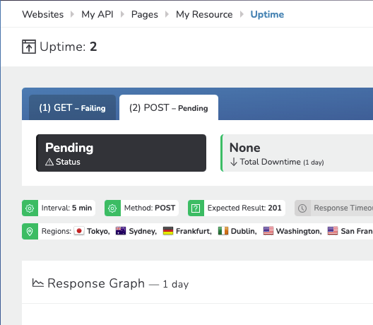Navigate to the Pages breadcrumb
The width and height of the screenshot is (373, 325).
click(x=145, y=14)
